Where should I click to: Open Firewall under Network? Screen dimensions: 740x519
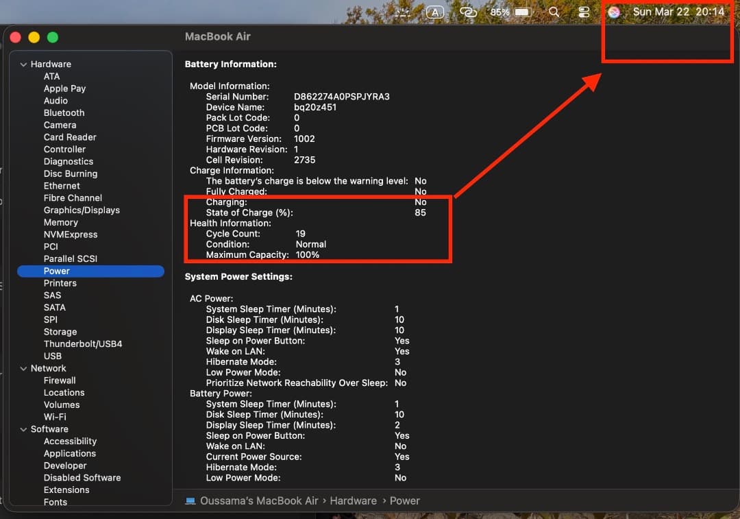(x=60, y=381)
